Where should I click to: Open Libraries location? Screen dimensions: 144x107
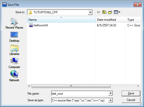click(x=14, y=50)
